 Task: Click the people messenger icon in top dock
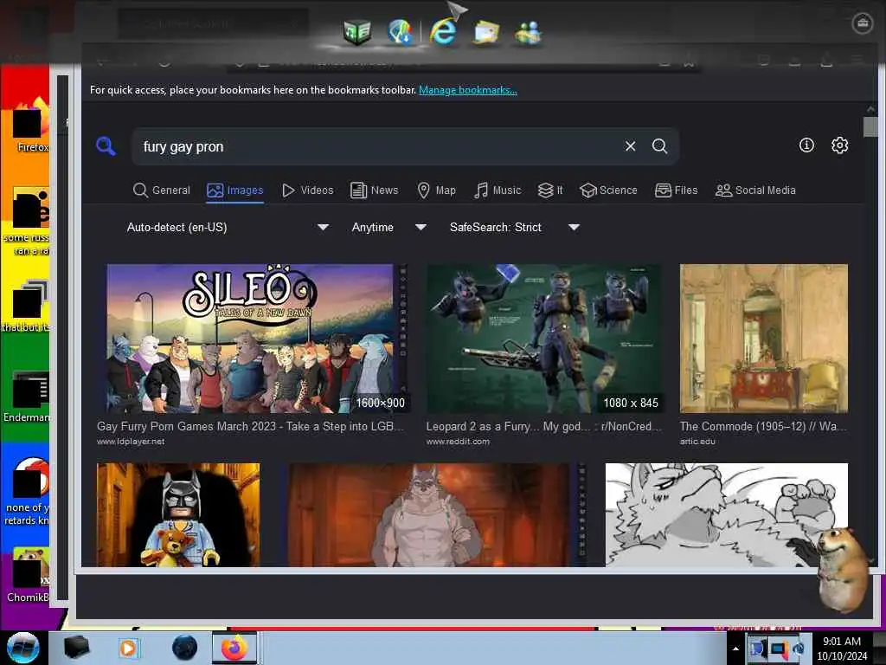(x=529, y=33)
